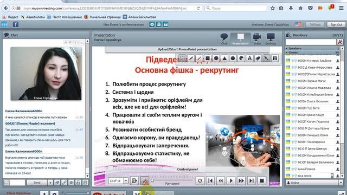347x195 pixels.
Task: Click the browser home icon
Action: [300, 8]
